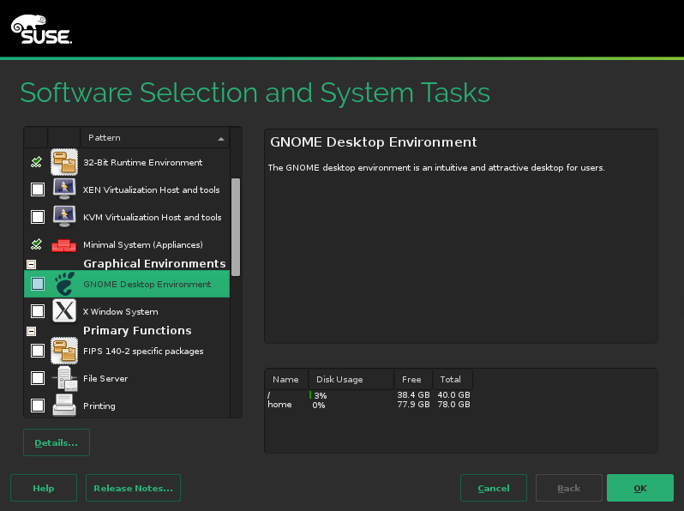Select the home partition row

(369, 405)
